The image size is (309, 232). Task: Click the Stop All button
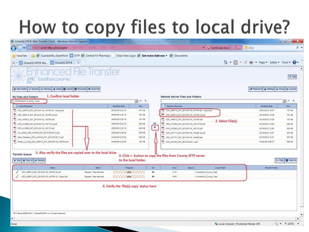coord(27,160)
